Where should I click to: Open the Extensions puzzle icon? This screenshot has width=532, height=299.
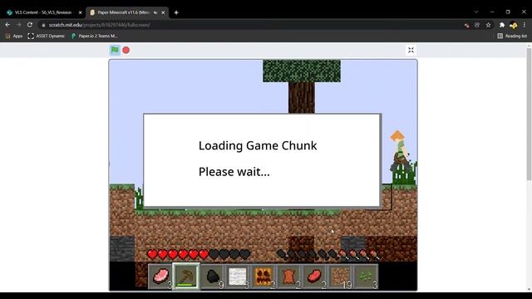click(x=502, y=25)
